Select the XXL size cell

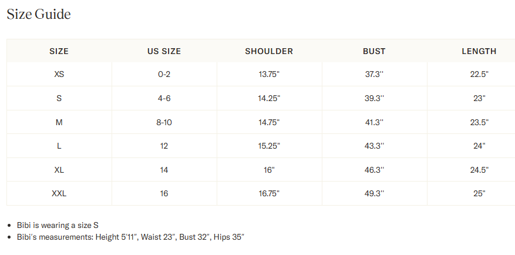coord(59,193)
